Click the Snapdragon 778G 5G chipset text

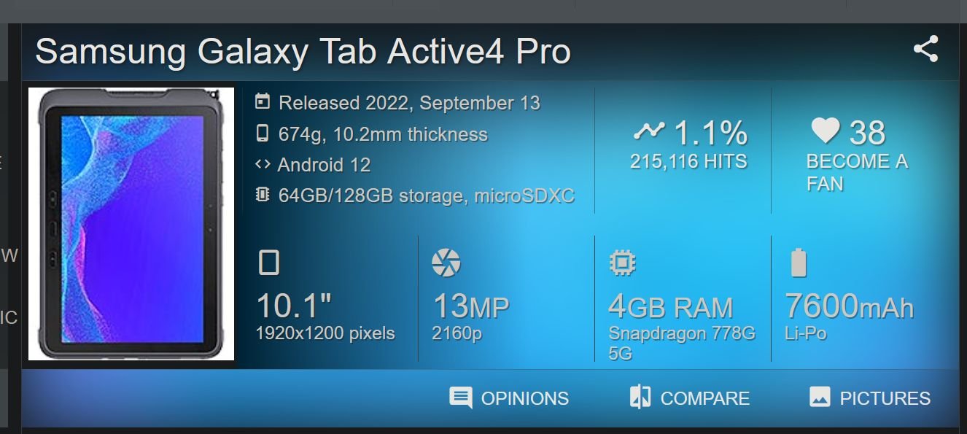pyautogui.click(x=682, y=344)
